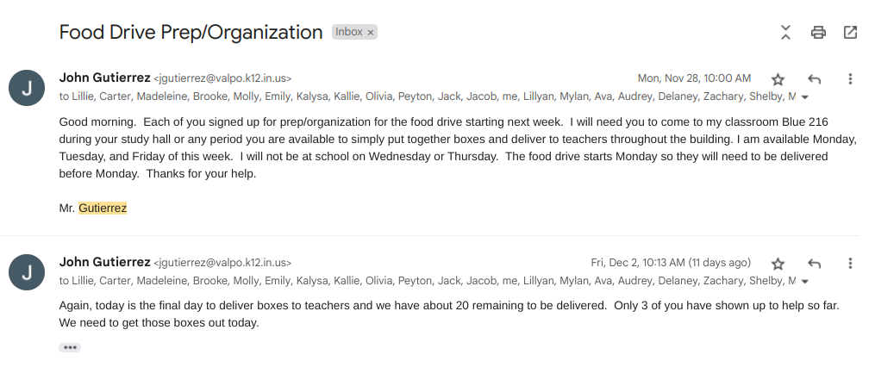
Task: Click the Food Drive Prep/Organization subject title
Action: [x=191, y=33]
